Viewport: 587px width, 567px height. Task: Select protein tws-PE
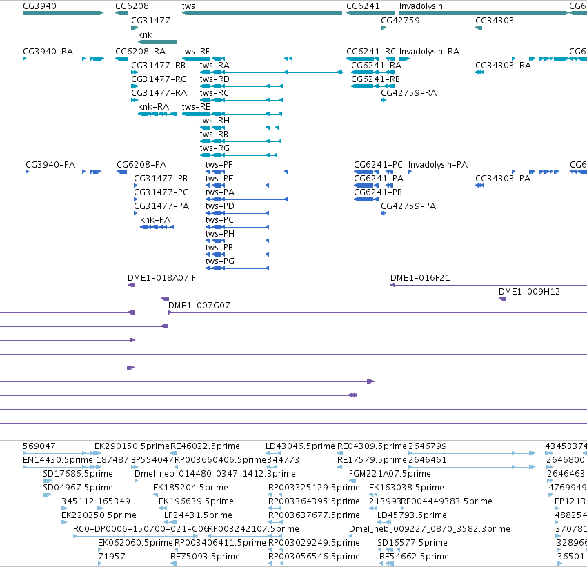coord(219,179)
